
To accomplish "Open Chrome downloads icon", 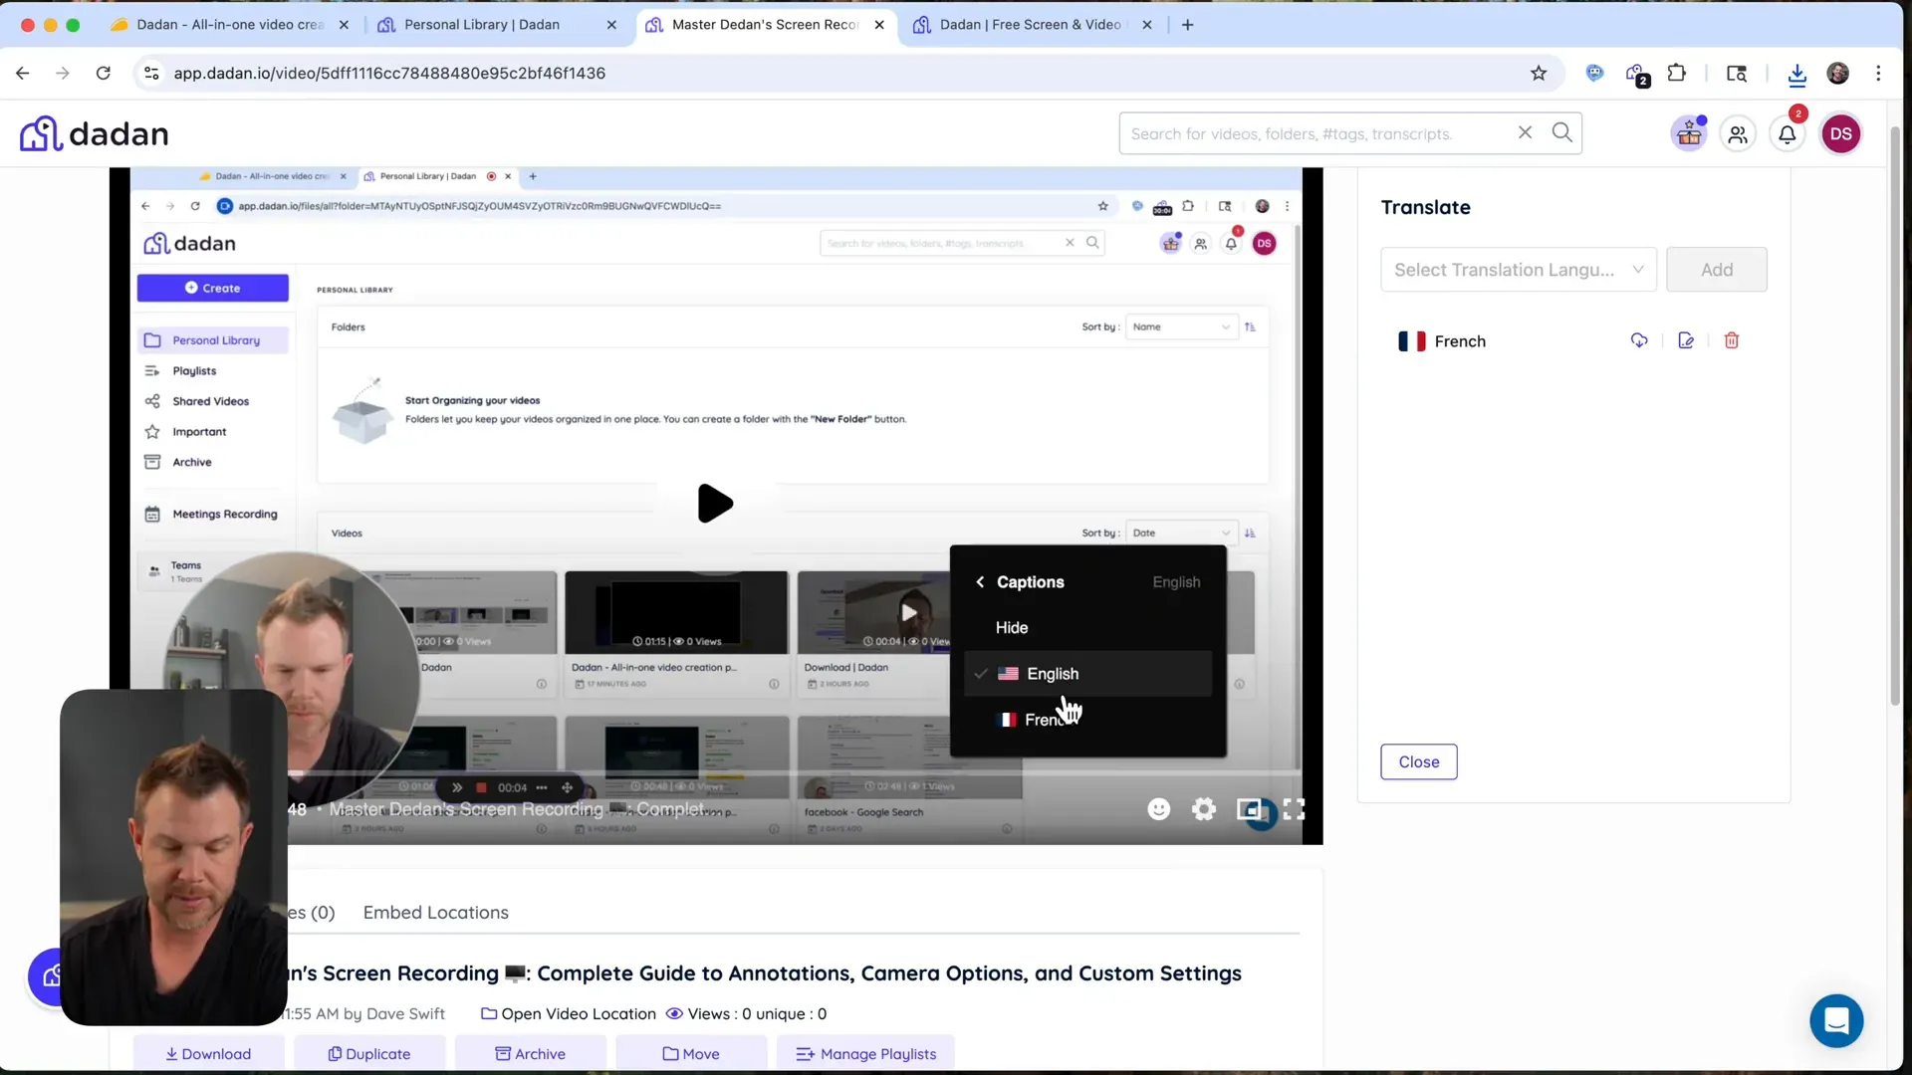I will click(x=1796, y=74).
